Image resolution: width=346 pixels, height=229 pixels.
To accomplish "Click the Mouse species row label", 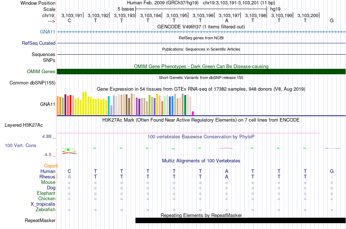I will point(48,182).
